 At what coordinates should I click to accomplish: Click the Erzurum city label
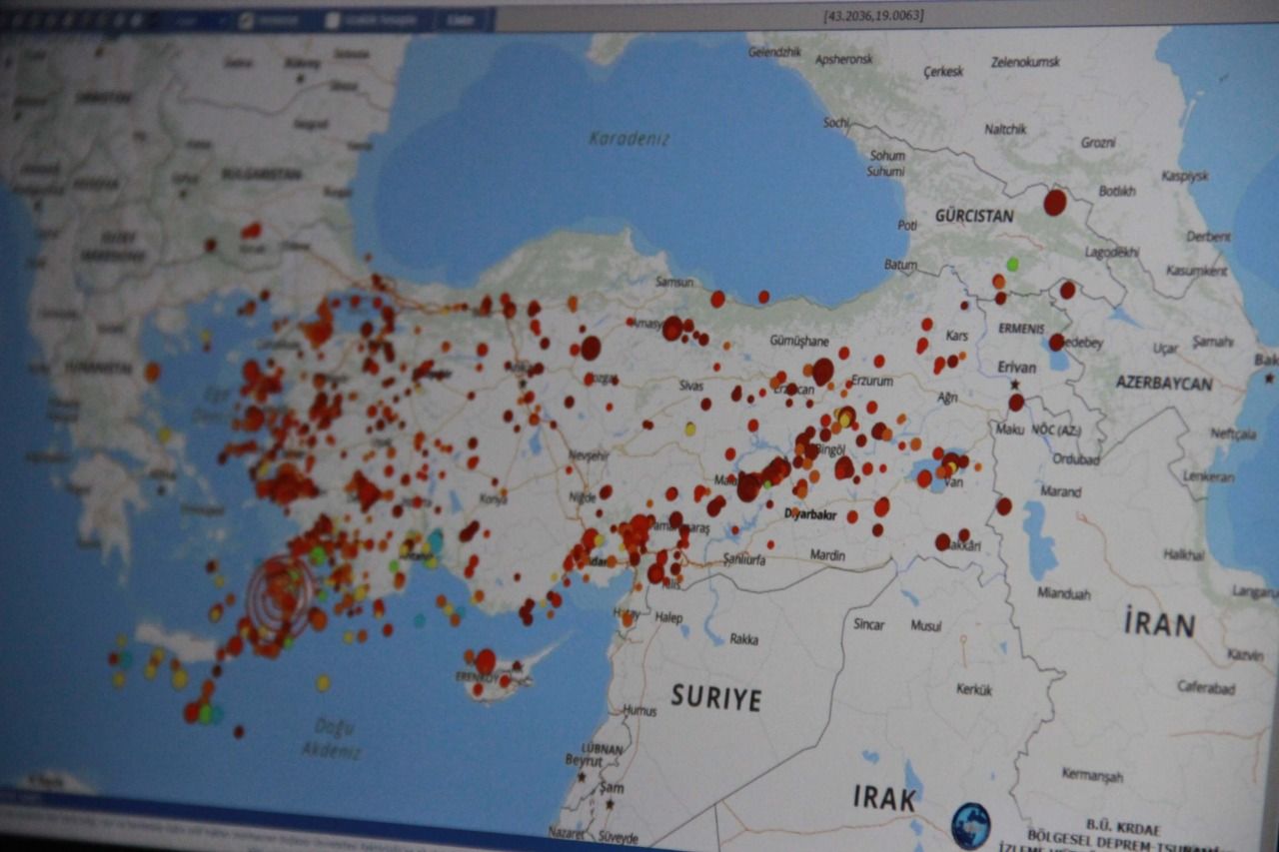pyautogui.click(x=871, y=381)
